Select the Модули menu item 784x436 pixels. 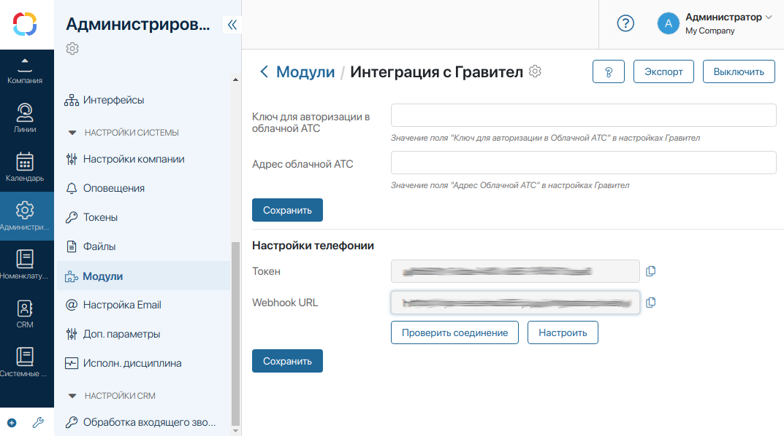(x=144, y=276)
